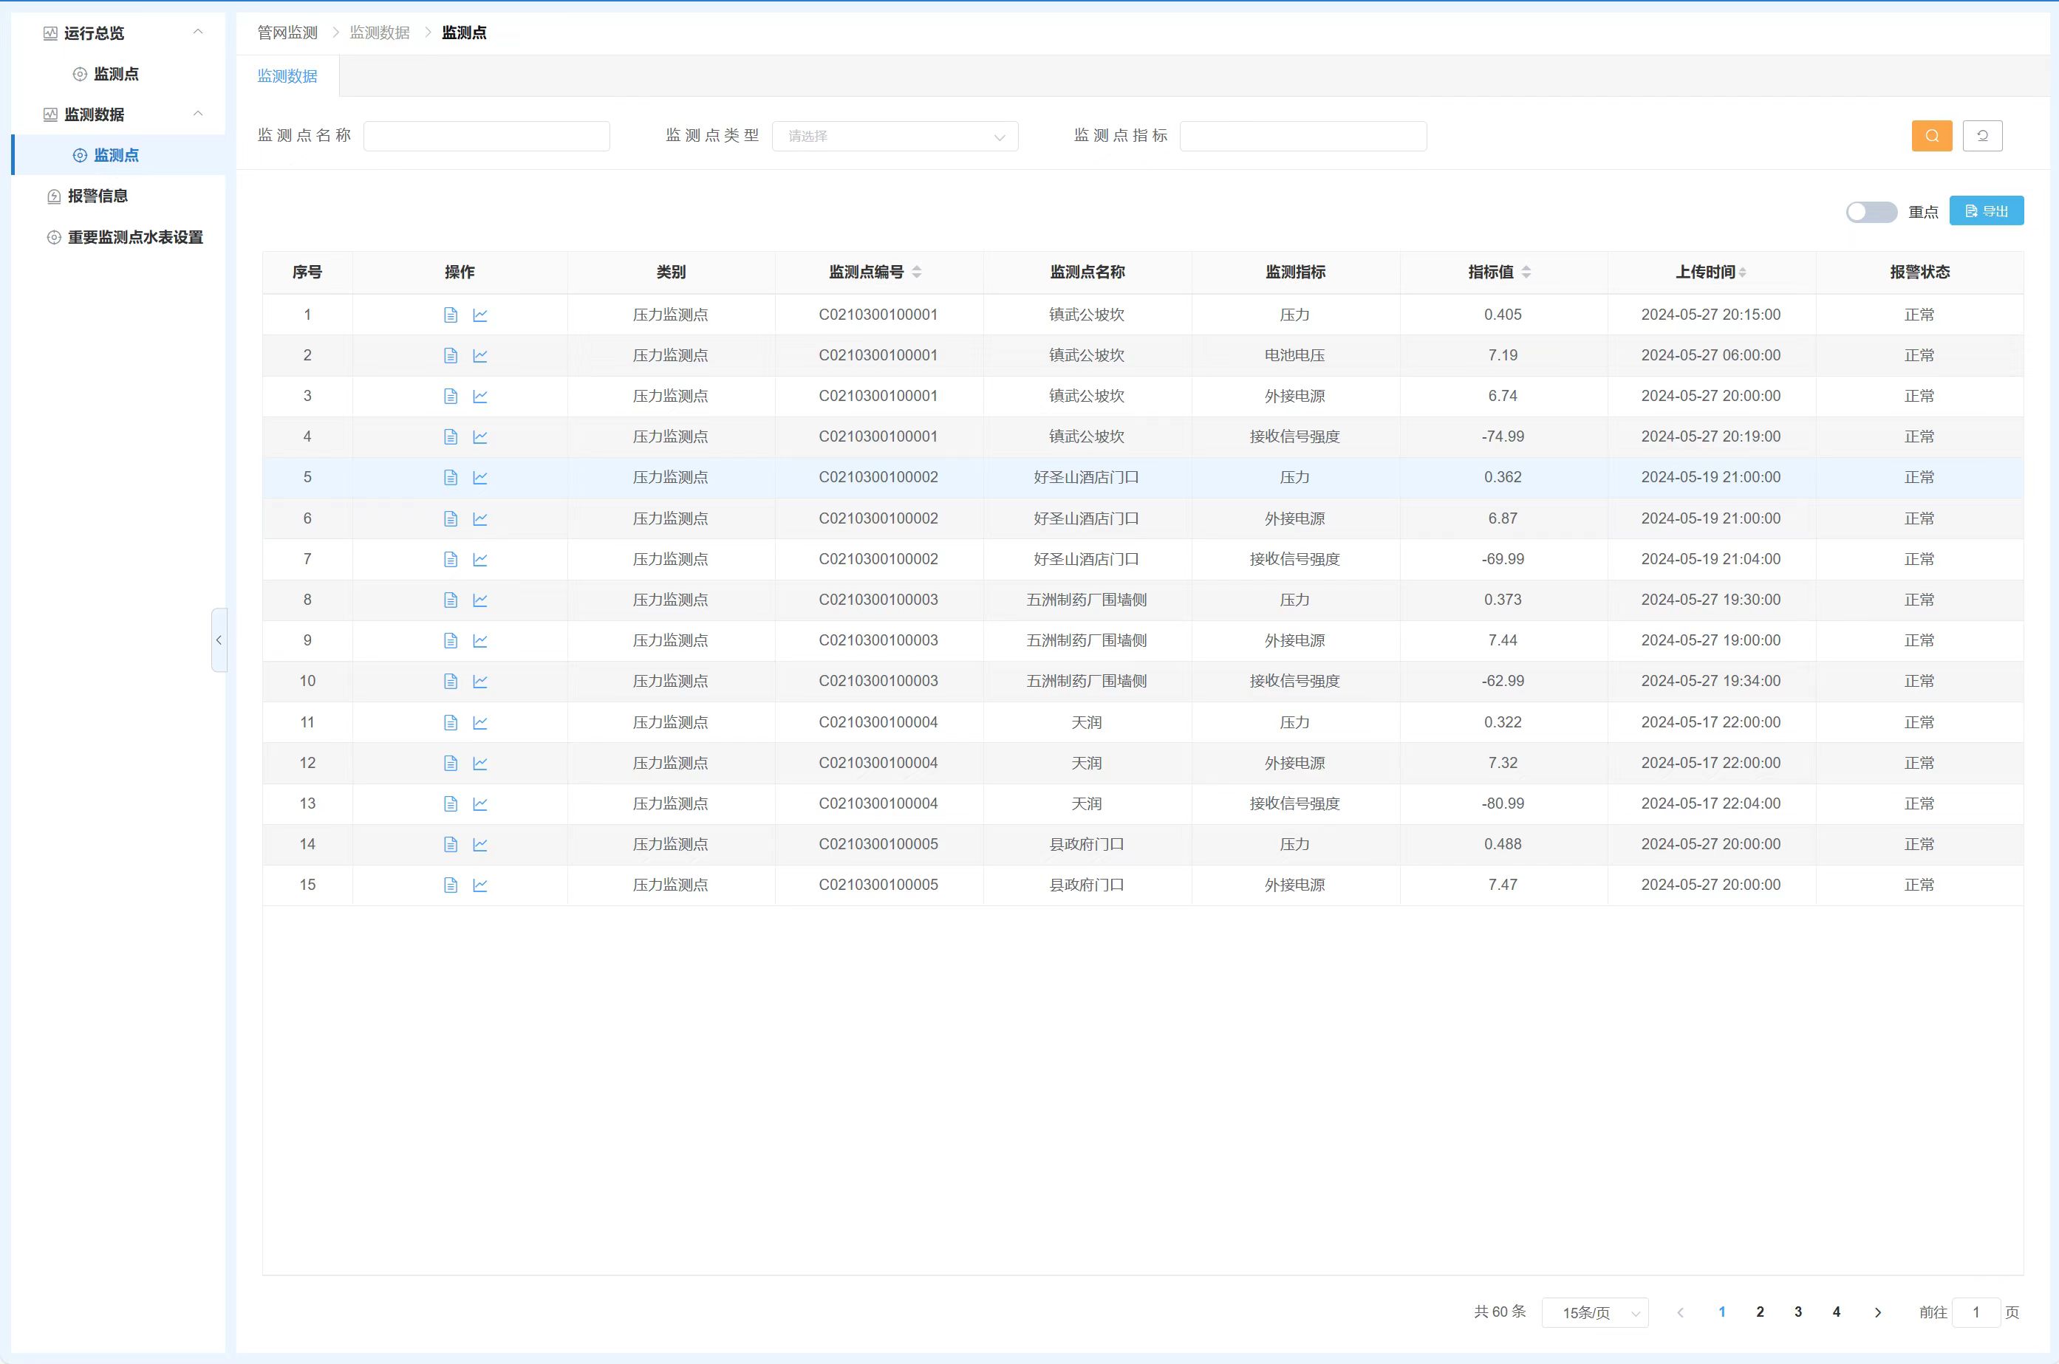Sort by 监测点编号 column arrows
Viewport: 2059px width, 1364px height.
pyautogui.click(x=916, y=273)
